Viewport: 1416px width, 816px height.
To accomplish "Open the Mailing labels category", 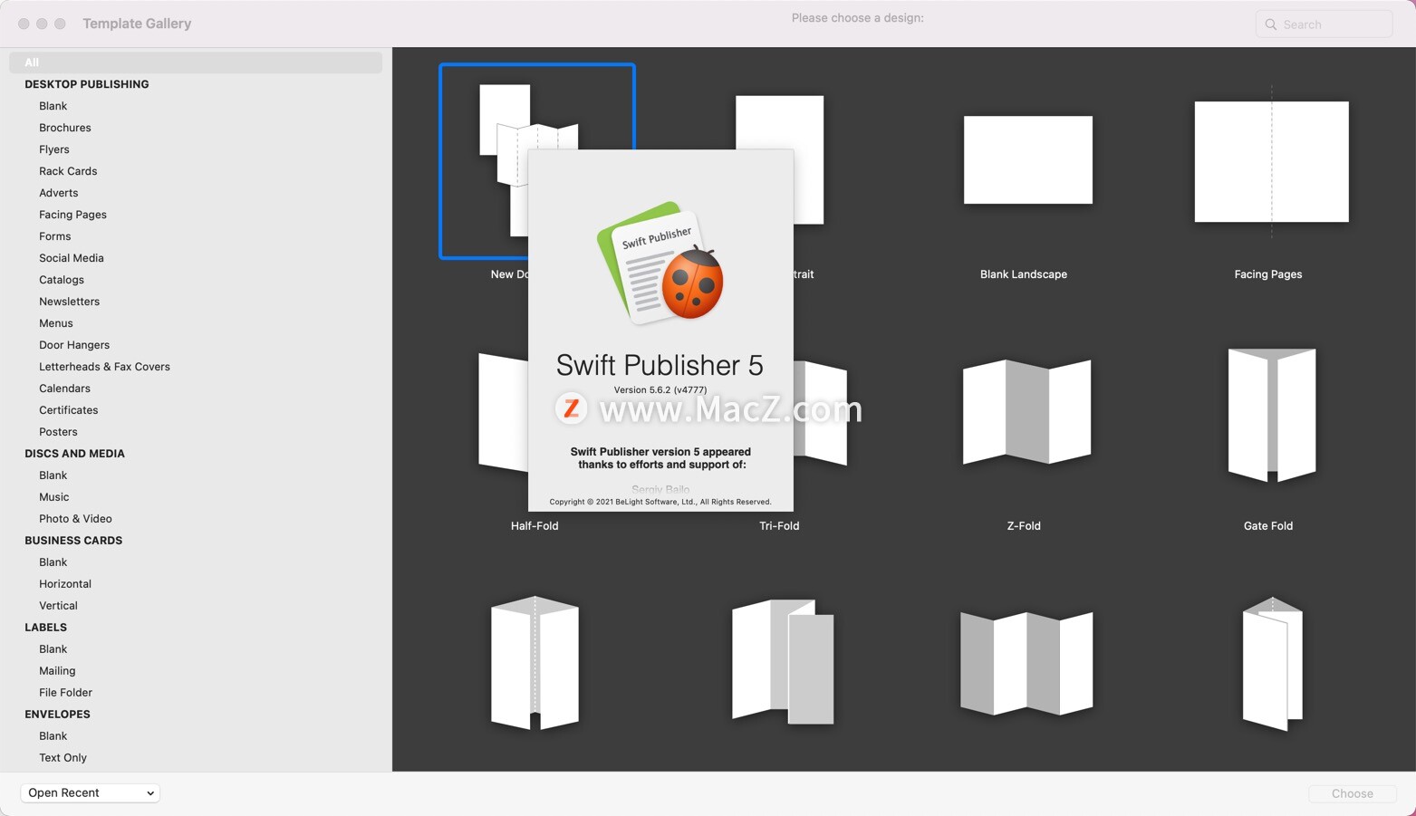I will tap(57, 671).
